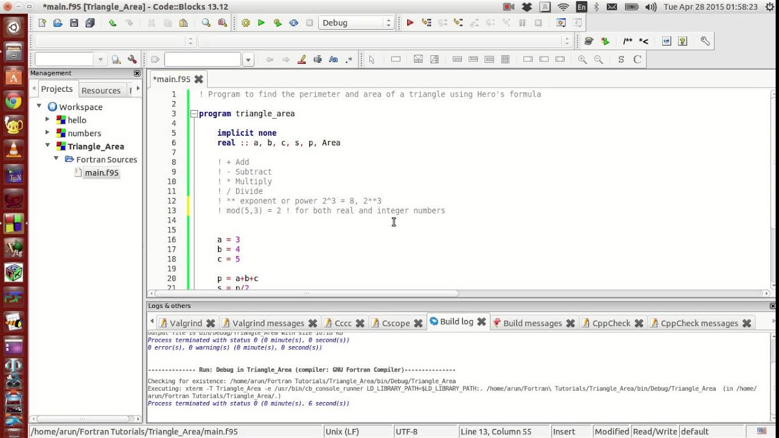Image resolution: width=779 pixels, height=438 pixels.
Task: Open a file with the Open icon
Action: click(58, 23)
